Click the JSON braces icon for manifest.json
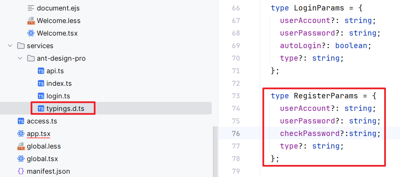 (x=21, y=171)
